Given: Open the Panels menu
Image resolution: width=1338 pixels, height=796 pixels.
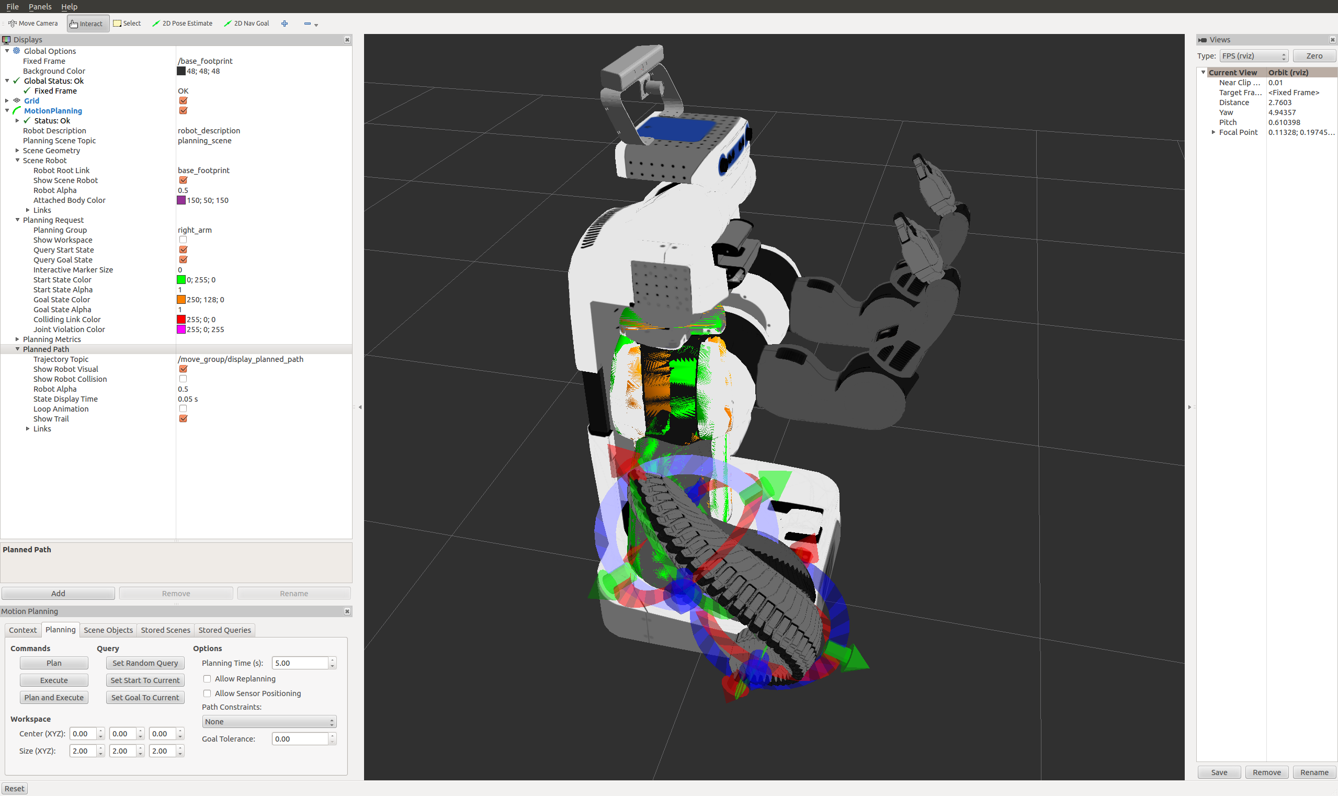Looking at the screenshot, I should point(40,6).
